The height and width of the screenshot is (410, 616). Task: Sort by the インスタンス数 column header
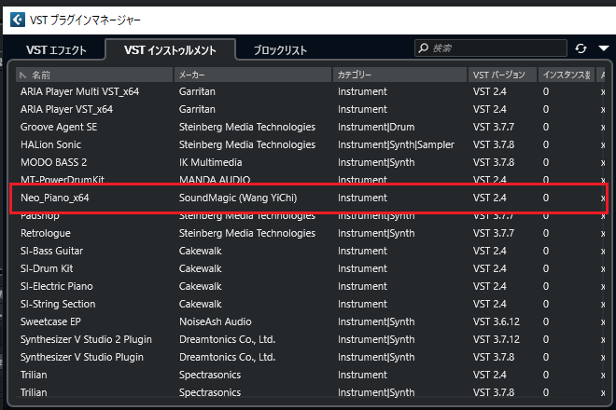point(567,75)
